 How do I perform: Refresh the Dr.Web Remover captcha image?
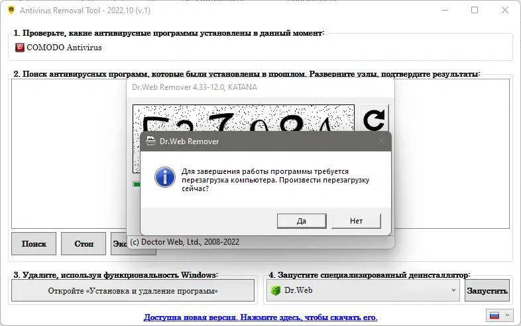click(x=374, y=119)
